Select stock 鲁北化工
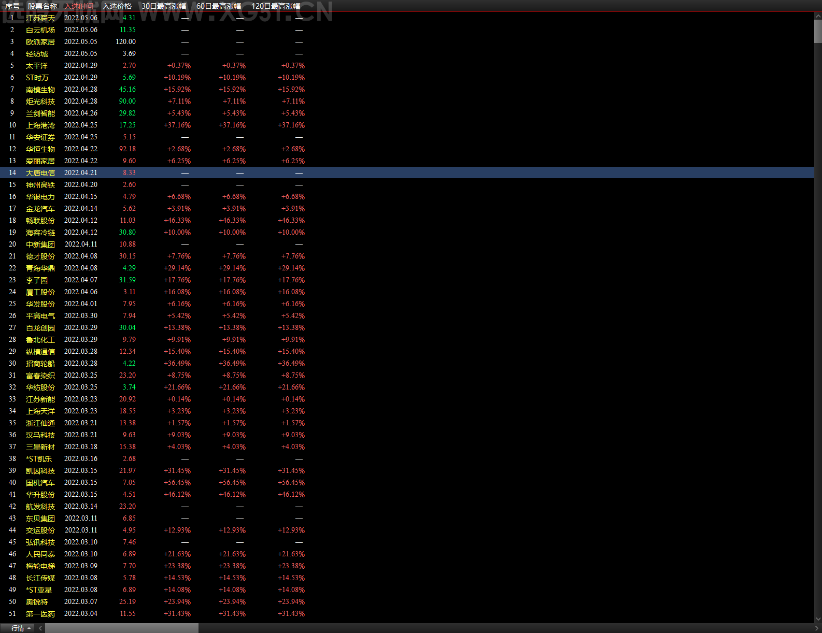The width and height of the screenshot is (822, 633). click(40, 340)
